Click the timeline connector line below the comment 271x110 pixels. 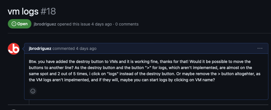(x=29, y=102)
